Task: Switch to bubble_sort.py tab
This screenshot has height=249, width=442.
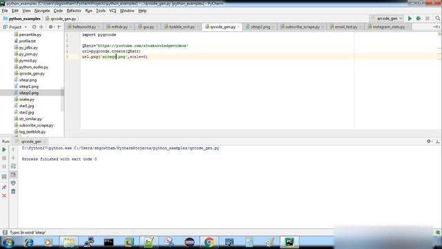Action: (182, 27)
